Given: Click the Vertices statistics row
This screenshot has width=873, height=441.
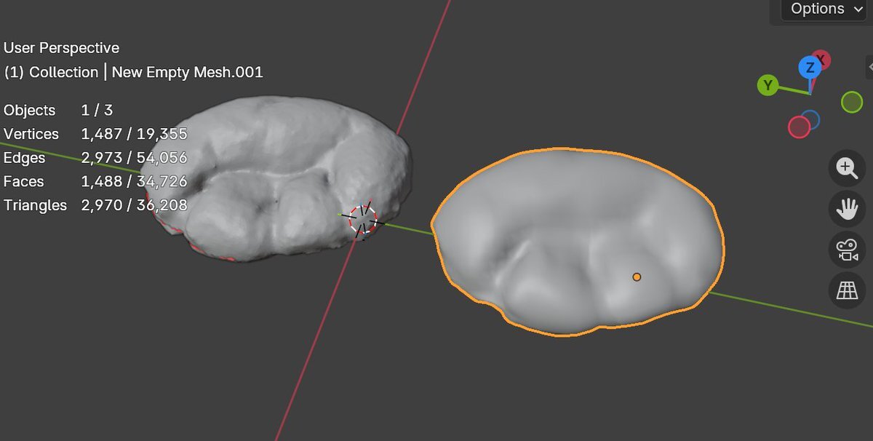Looking at the screenshot, I should click(95, 134).
